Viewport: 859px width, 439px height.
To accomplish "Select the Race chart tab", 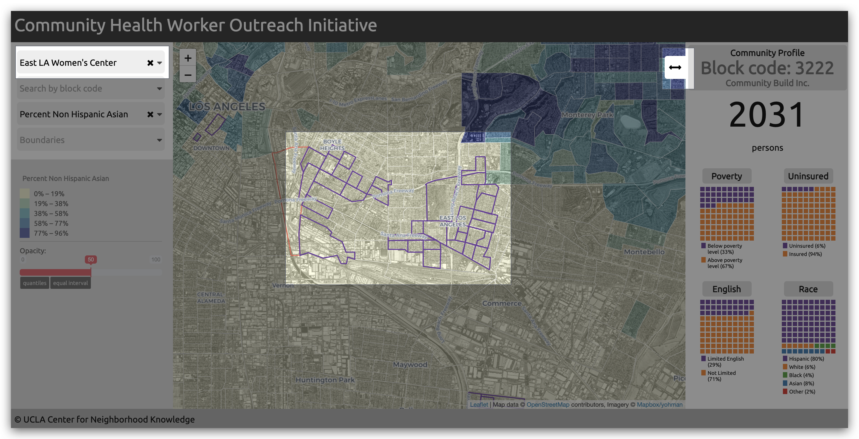I will coord(808,289).
